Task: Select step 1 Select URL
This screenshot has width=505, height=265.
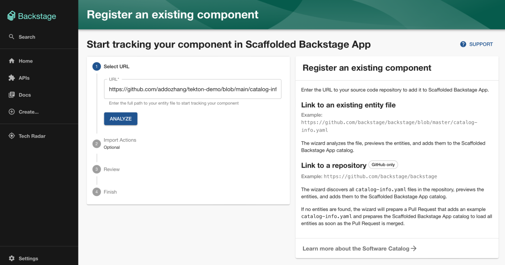Action: [x=111, y=67]
